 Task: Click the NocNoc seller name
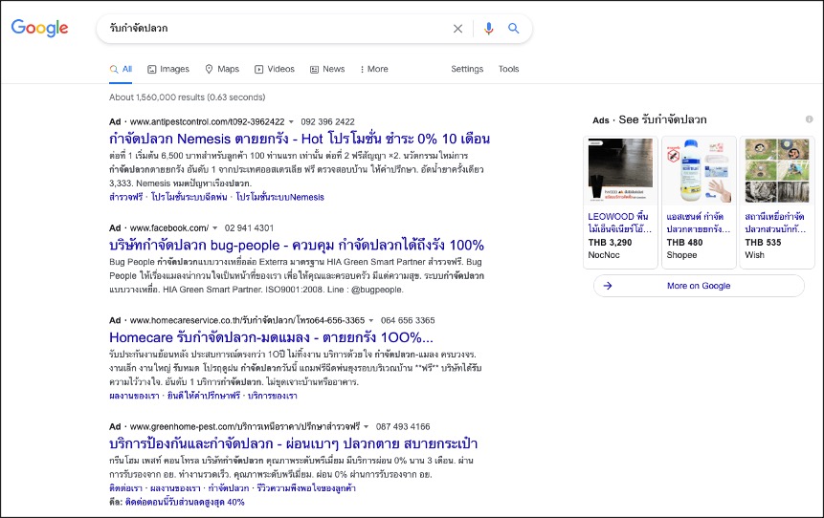pyautogui.click(x=604, y=255)
